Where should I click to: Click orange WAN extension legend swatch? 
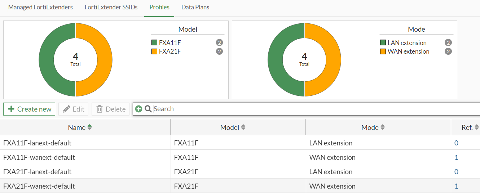383,51
